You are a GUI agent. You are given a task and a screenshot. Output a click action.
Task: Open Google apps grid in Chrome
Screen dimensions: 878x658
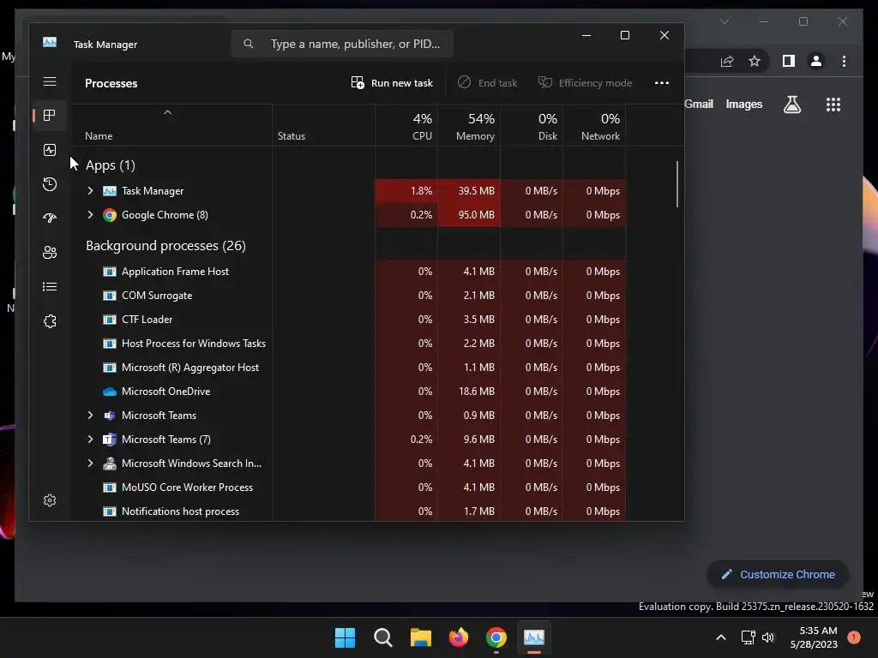[x=833, y=105]
